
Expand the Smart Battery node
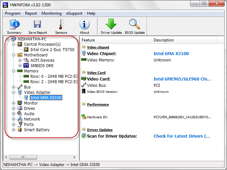(x=13, y=130)
